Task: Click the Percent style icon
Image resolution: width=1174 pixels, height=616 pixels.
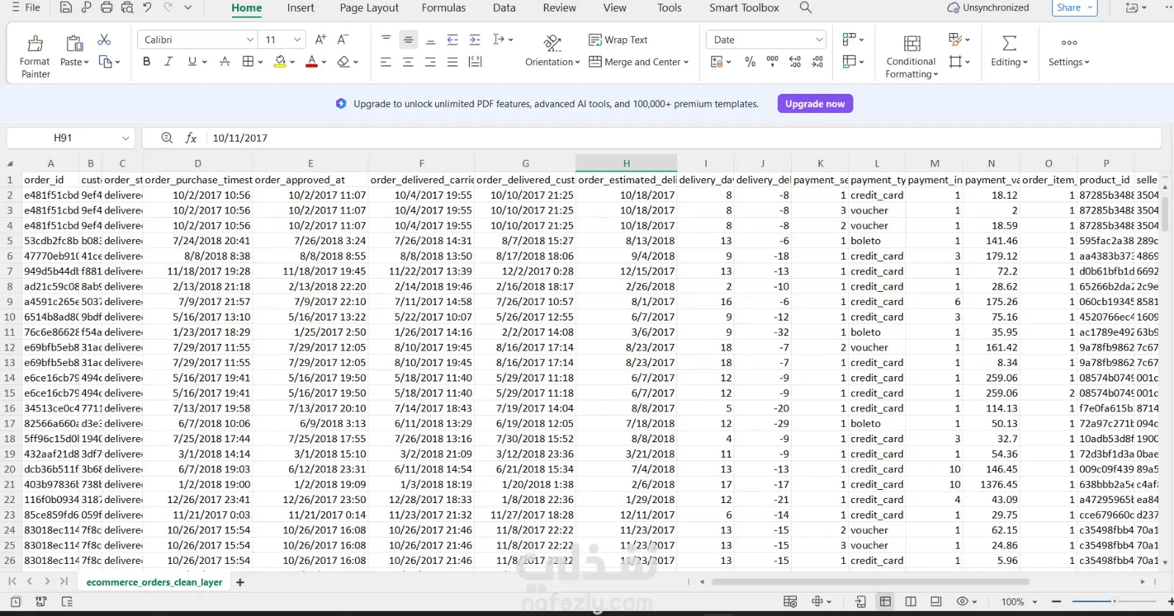Action: (750, 62)
